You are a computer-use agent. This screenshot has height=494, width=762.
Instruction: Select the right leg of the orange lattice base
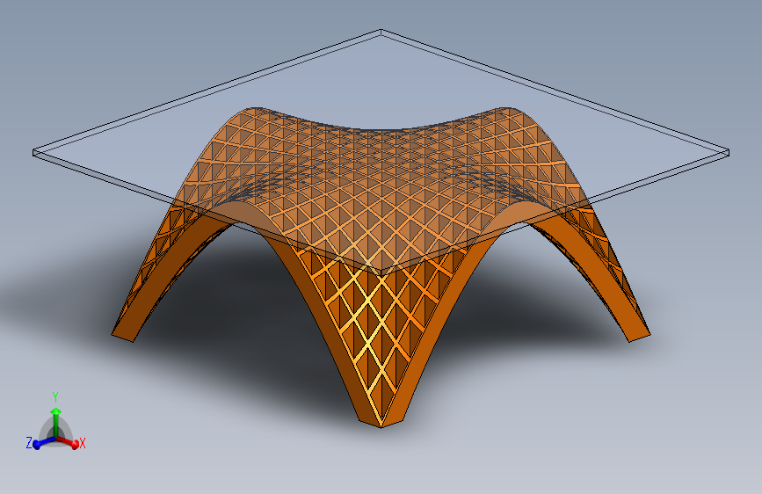coord(600,277)
